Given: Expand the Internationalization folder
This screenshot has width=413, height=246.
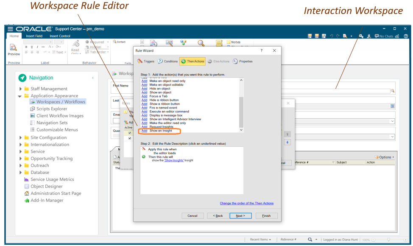Looking at the screenshot, I should (20, 145).
